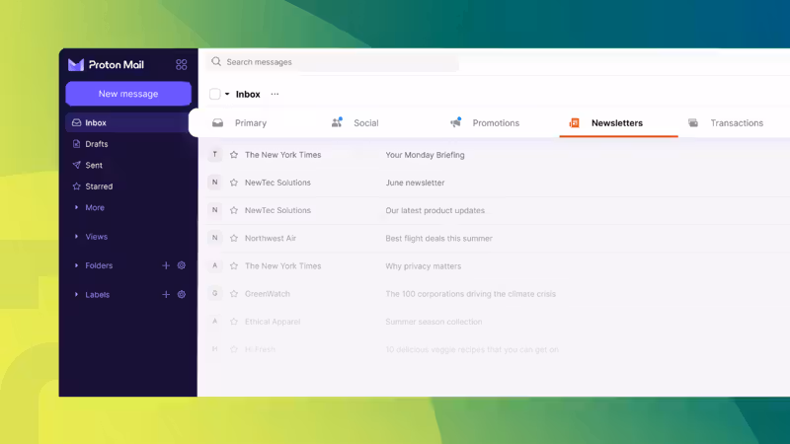Open email Summer season collection
The height and width of the screenshot is (444, 790).
pyautogui.click(x=434, y=322)
